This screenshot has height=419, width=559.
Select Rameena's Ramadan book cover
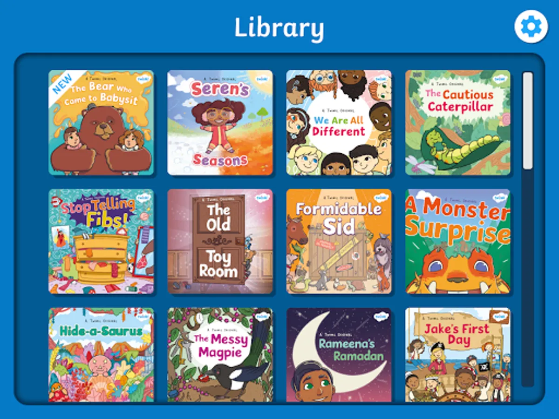339,355
